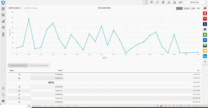This screenshot has width=208, height=108.
Task: Open the POS terminal icon in sidebar
Action: click(3, 34)
